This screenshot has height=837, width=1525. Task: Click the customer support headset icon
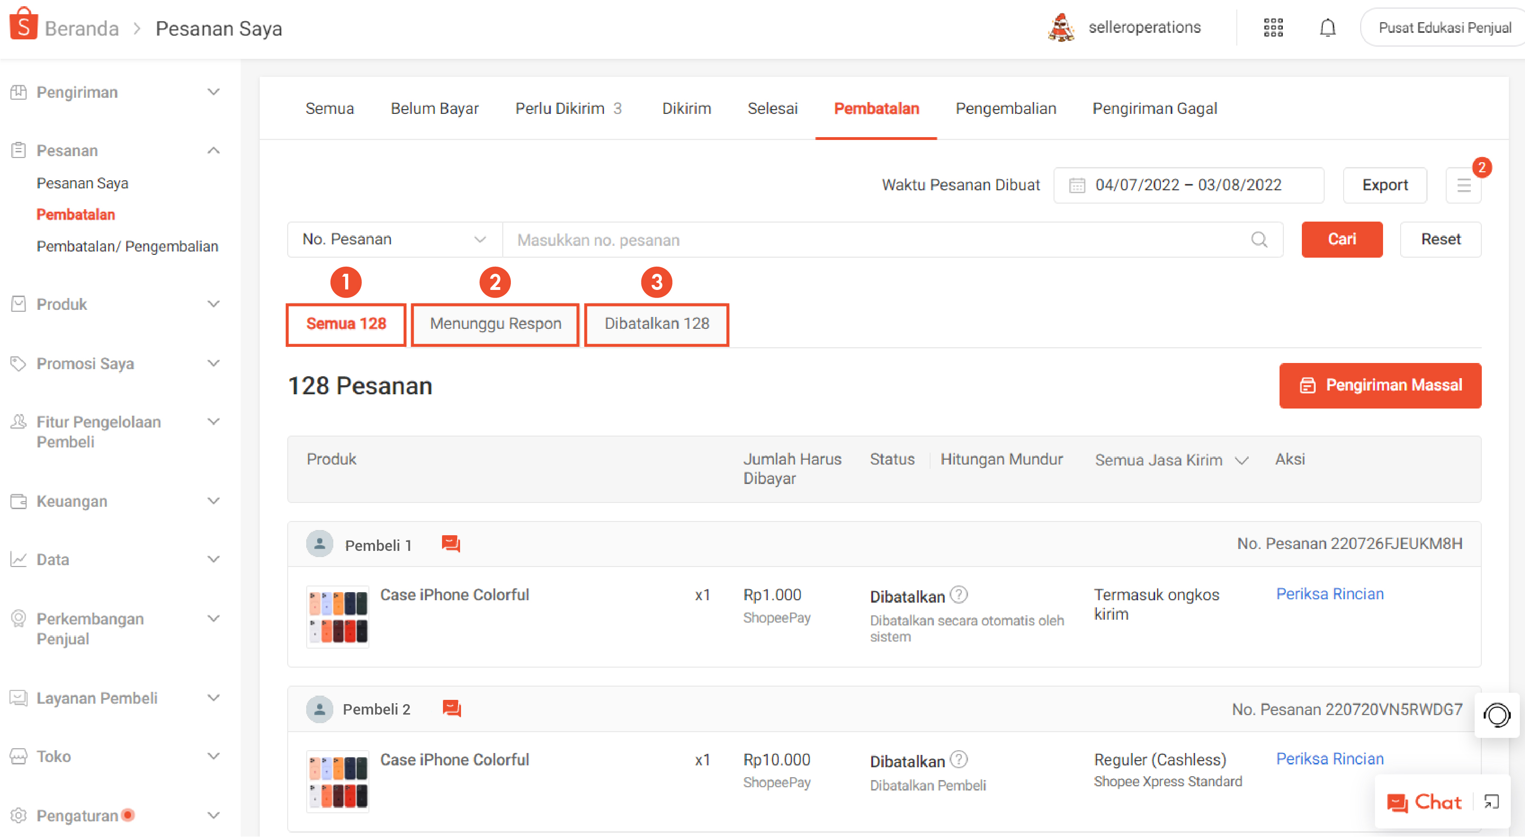pos(1496,715)
